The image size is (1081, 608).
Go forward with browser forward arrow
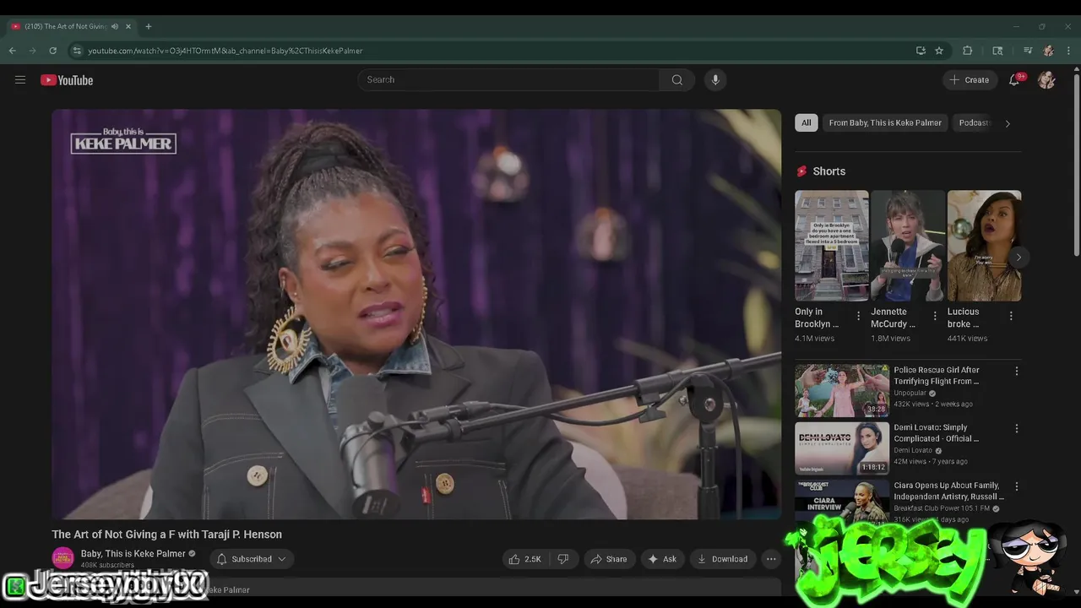33,51
